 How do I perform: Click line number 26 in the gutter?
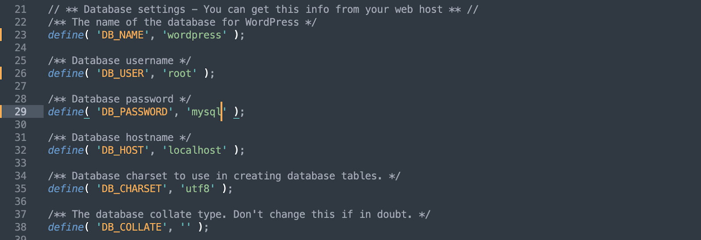(x=21, y=74)
